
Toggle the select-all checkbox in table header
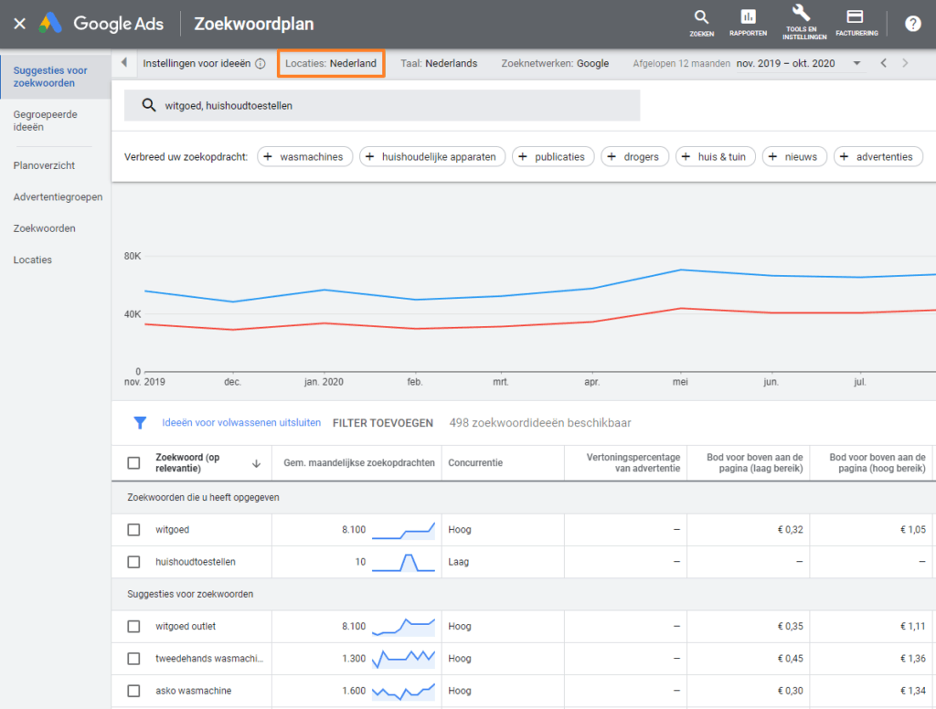click(x=133, y=463)
